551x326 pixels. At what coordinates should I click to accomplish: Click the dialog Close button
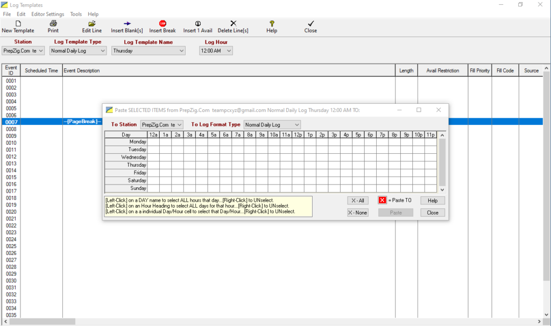click(433, 212)
